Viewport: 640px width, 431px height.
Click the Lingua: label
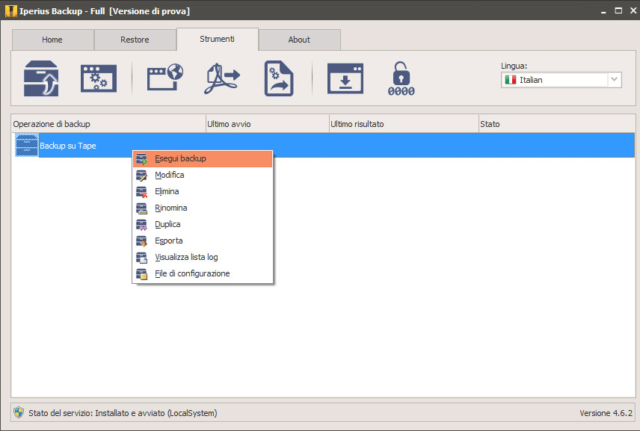point(514,66)
